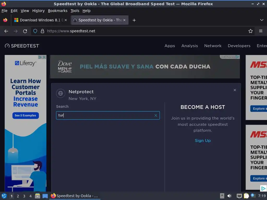The height and width of the screenshot is (200, 267).
Task: Open the Firefox hamburger application menu
Action: click(261, 31)
